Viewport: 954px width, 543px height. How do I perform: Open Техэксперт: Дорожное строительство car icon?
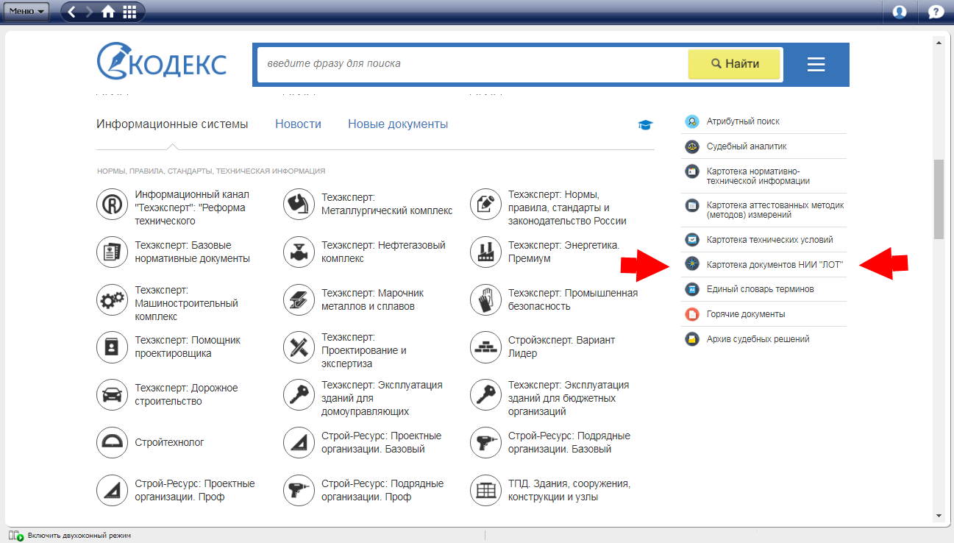point(113,395)
